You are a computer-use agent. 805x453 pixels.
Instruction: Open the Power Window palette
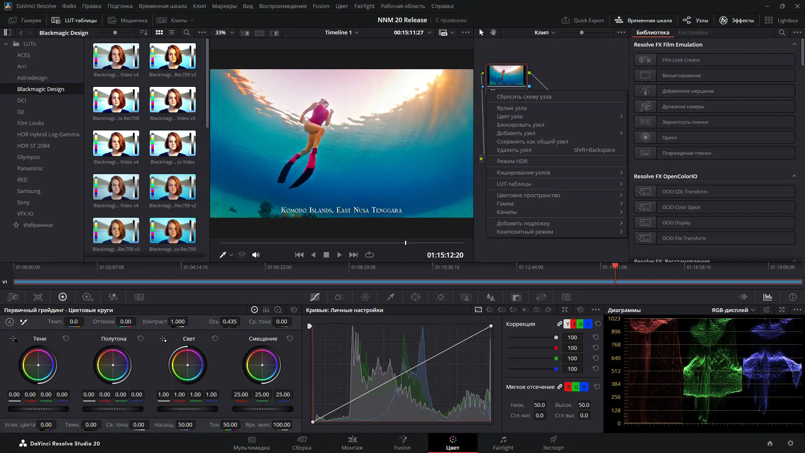click(415, 297)
